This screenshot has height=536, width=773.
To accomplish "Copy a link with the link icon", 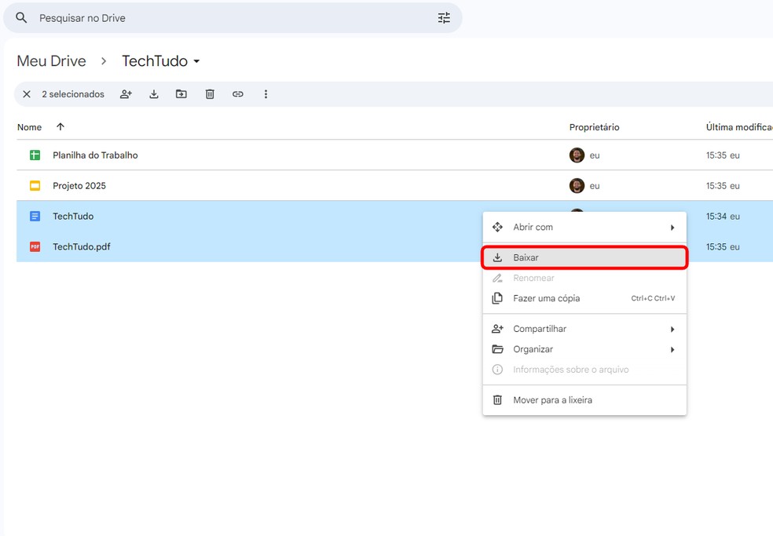I will click(x=237, y=93).
